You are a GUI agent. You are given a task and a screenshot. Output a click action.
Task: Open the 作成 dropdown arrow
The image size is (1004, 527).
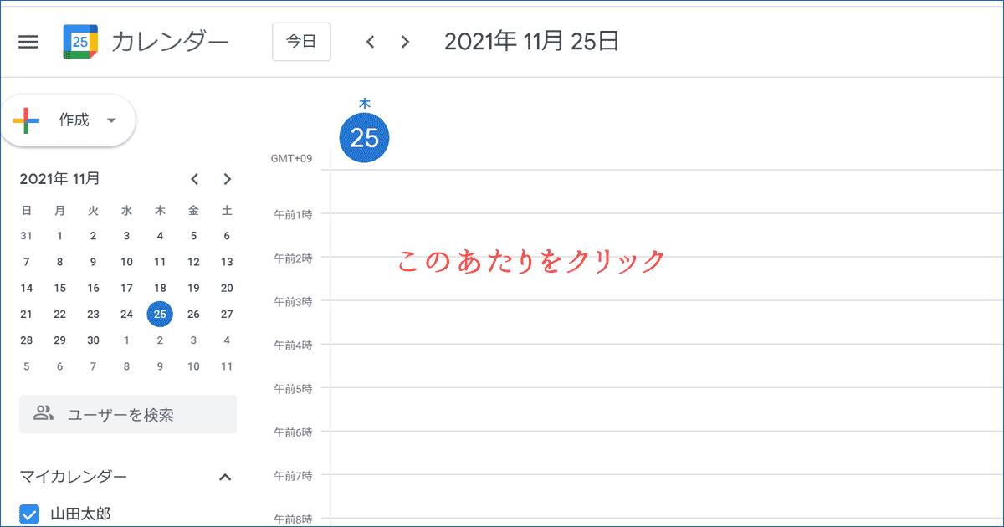pos(111,120)
